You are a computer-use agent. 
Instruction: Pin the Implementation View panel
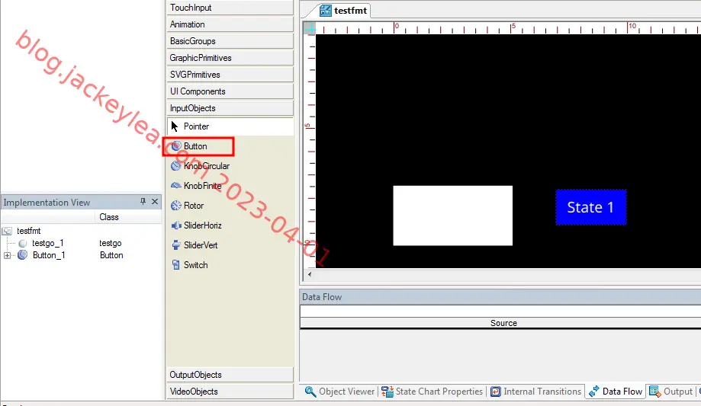(x=143, y=201)
